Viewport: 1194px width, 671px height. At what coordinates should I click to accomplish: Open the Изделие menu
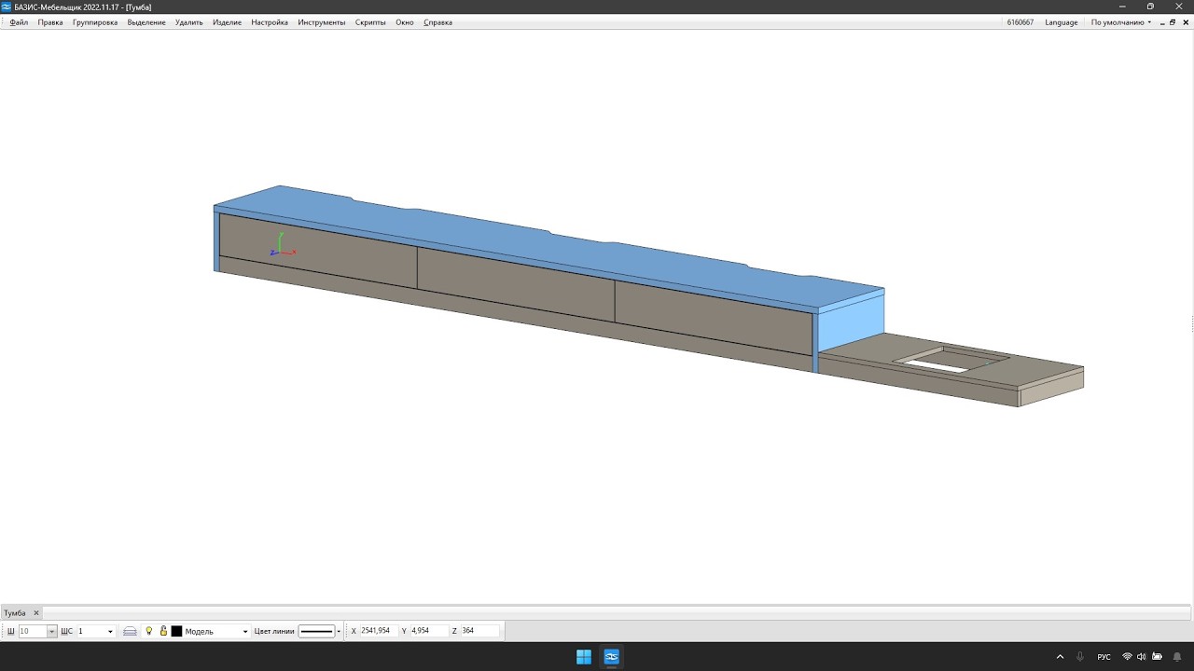(227, 22)
